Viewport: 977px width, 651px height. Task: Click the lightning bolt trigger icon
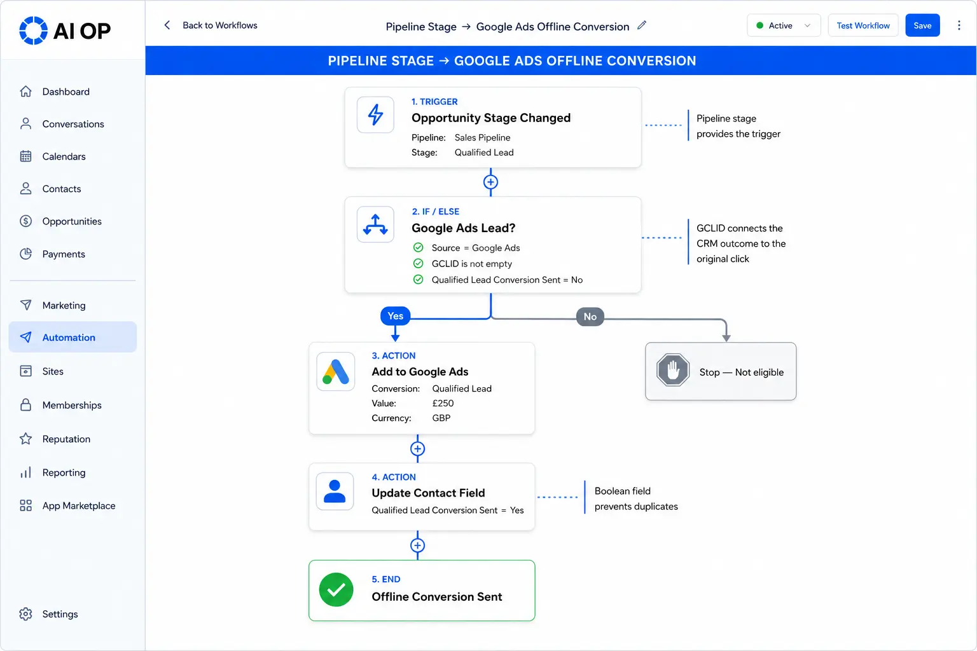375,114
